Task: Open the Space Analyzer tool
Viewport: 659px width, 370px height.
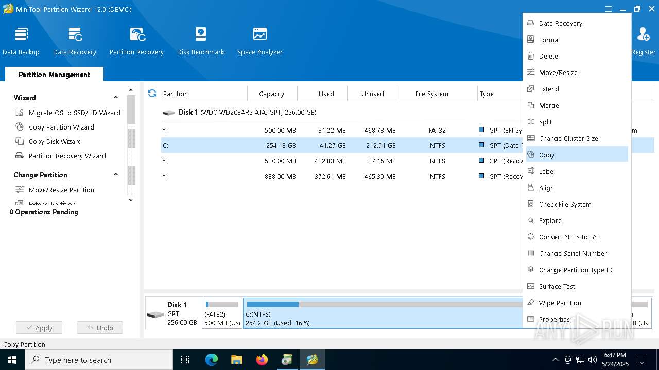Action: (x=260, y=41)
